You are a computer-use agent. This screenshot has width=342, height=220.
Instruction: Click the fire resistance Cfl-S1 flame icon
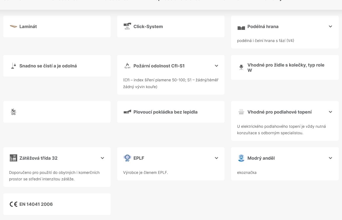click(127, 66)
